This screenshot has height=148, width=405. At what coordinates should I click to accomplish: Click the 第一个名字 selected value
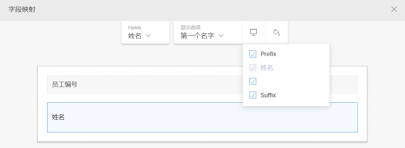(x=197, y=36)
